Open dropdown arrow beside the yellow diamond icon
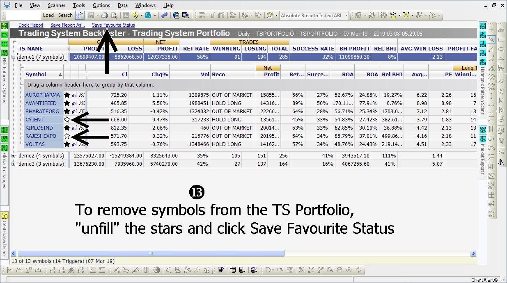This screenshot has height=283, width=507. (x=141, y=15)
